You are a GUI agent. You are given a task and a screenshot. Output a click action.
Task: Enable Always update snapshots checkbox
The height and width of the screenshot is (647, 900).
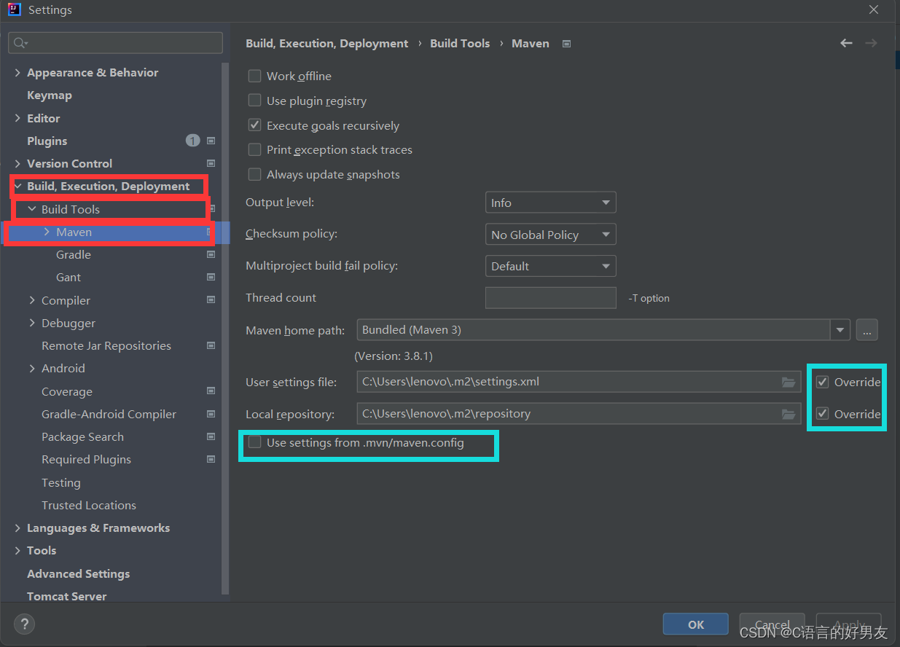(254, 174)
